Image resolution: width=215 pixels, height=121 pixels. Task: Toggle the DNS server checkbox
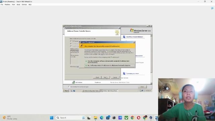[x=71, y=41]
